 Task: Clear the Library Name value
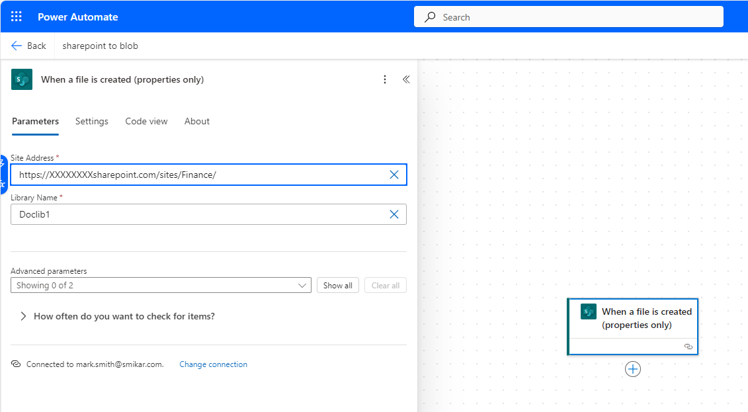[394, 214]
